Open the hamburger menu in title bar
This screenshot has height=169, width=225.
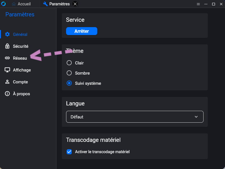(x=198, y=4)
